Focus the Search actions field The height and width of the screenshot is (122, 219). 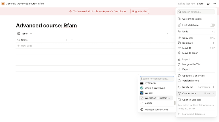tap(196, 12)
